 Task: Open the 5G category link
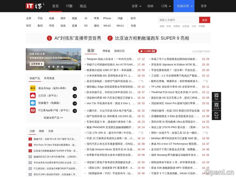pyautogui.click(x=86, y=26)
